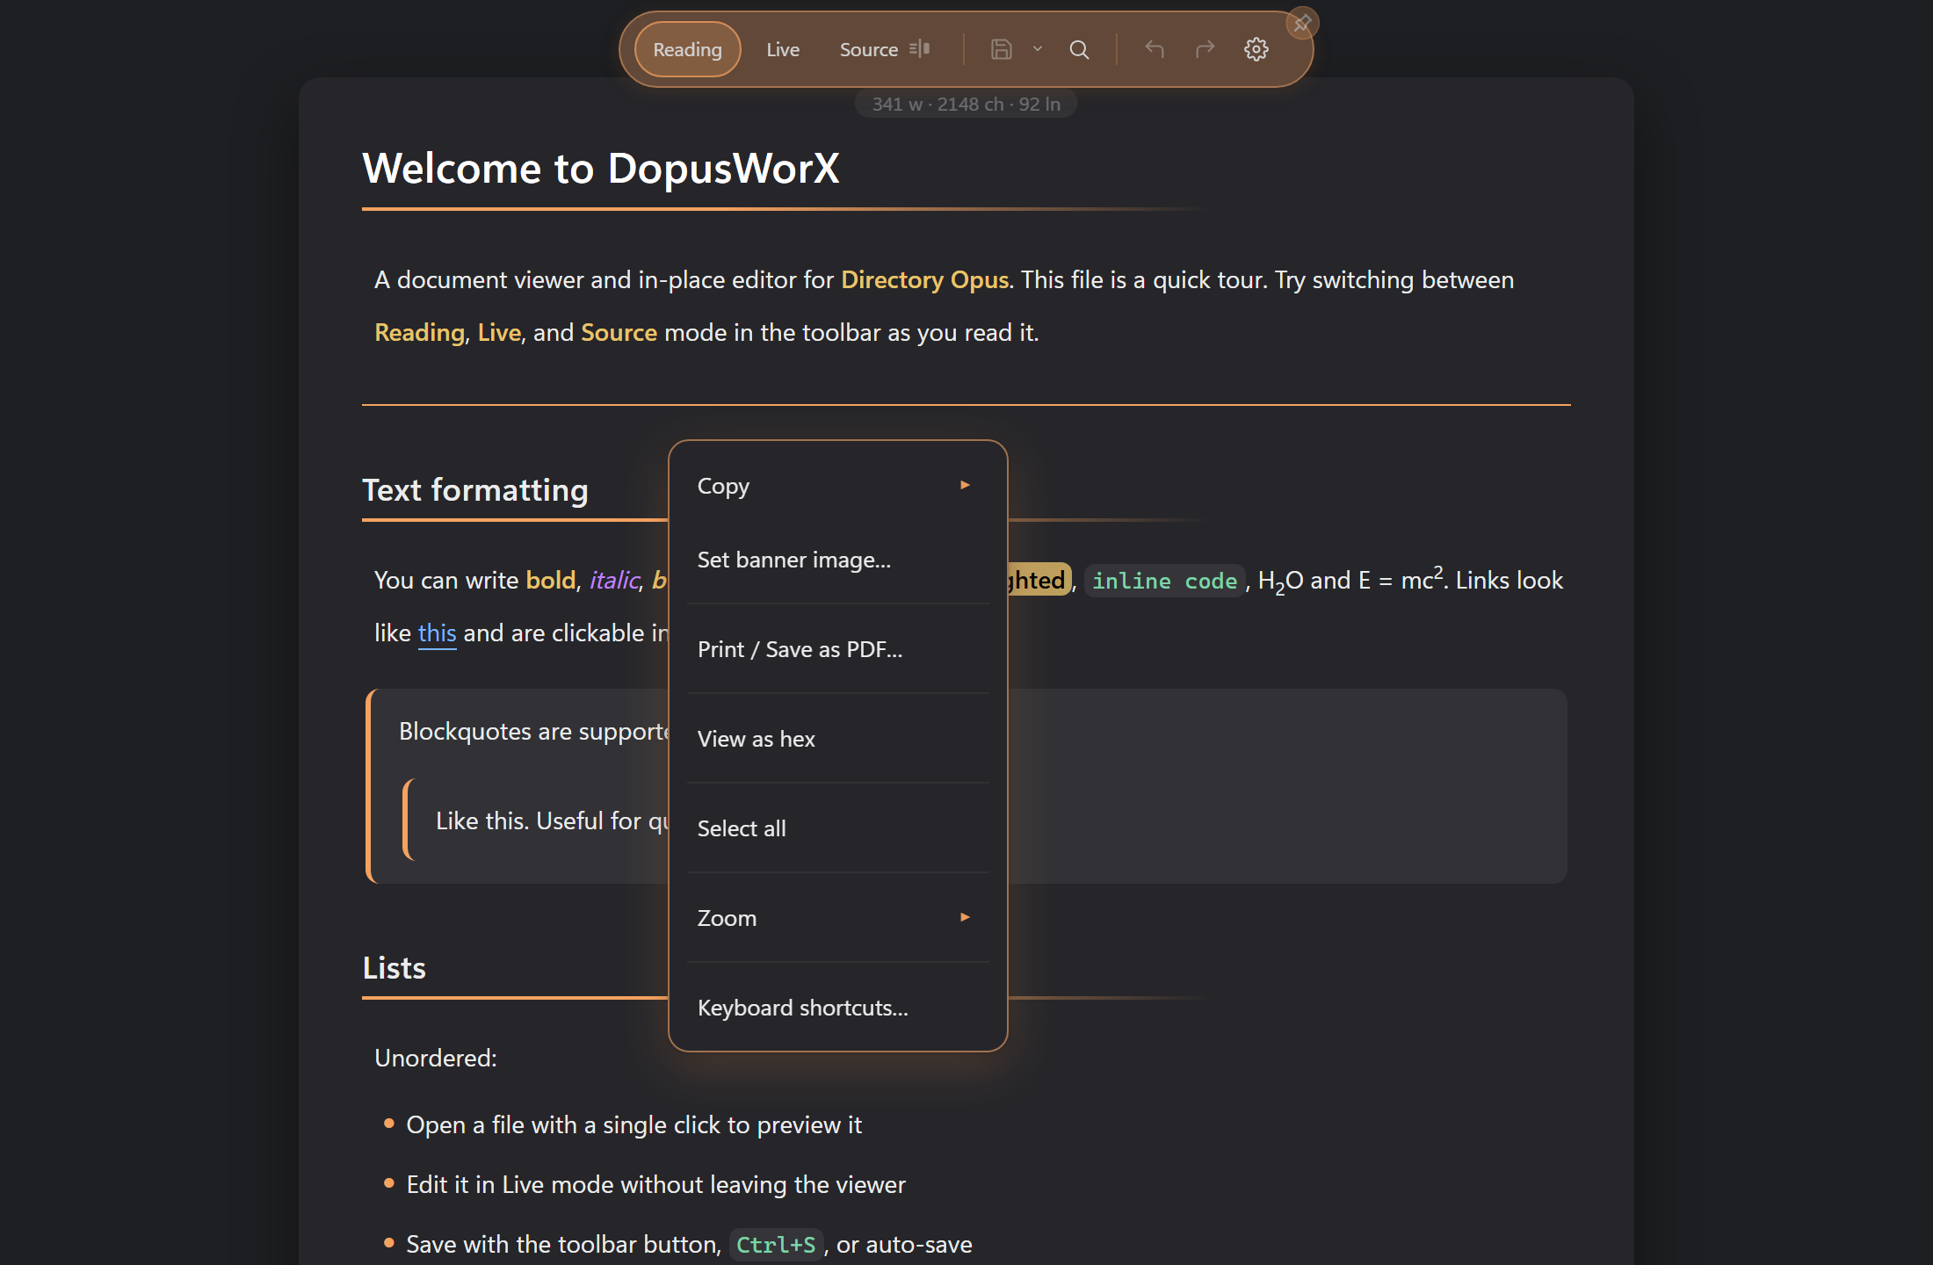The width and height of the screenshot is (1933, 1265).
Task: Click the redo arrow icon
Action: tap(1205, 49)
